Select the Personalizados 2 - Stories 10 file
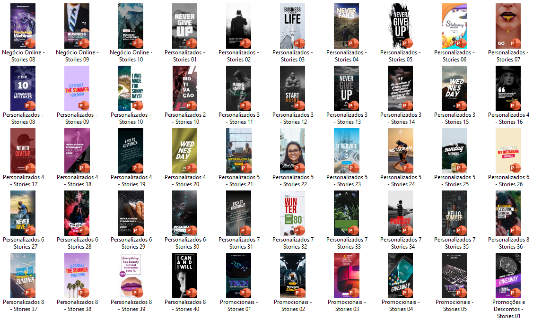 [184, 88]
